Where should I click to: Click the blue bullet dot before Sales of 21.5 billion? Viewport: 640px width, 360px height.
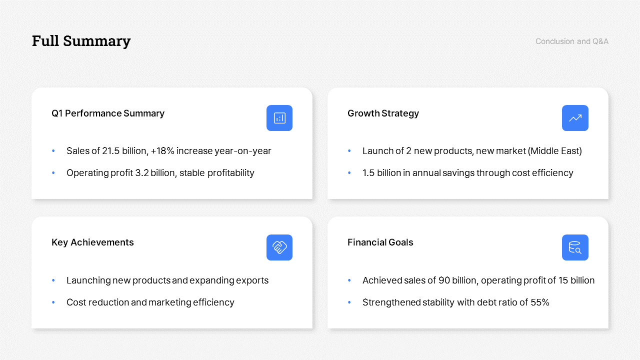53,151
